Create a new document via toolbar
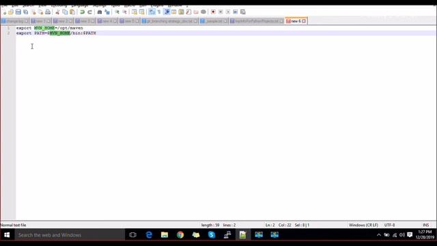The width and height of the screenshot is (437, 246). pos(4,12)
